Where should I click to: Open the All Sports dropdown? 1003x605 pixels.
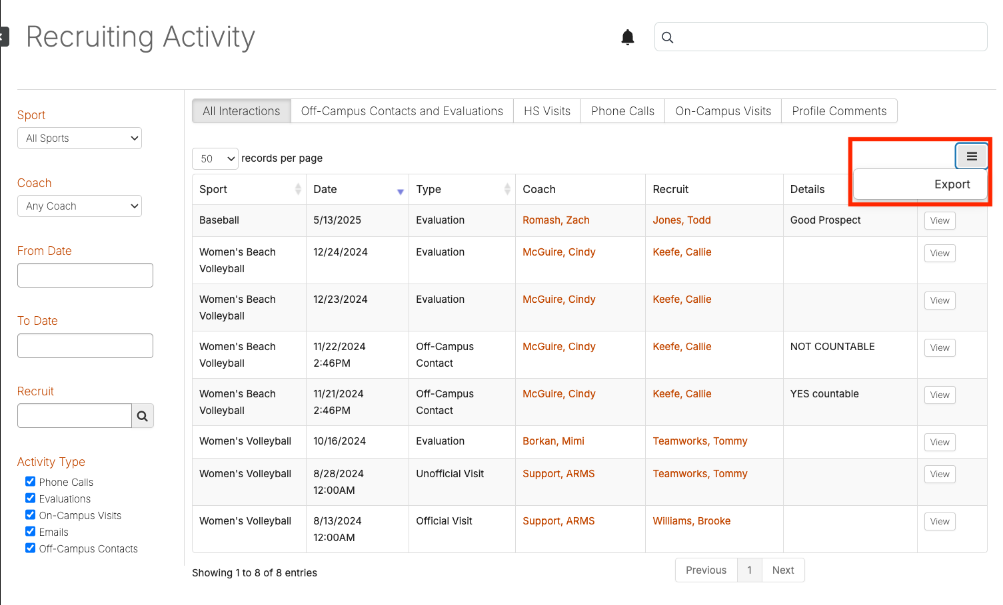pos(79,138)
